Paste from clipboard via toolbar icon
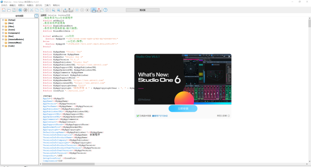The image size is (311, 167). (x=42, y=10)
